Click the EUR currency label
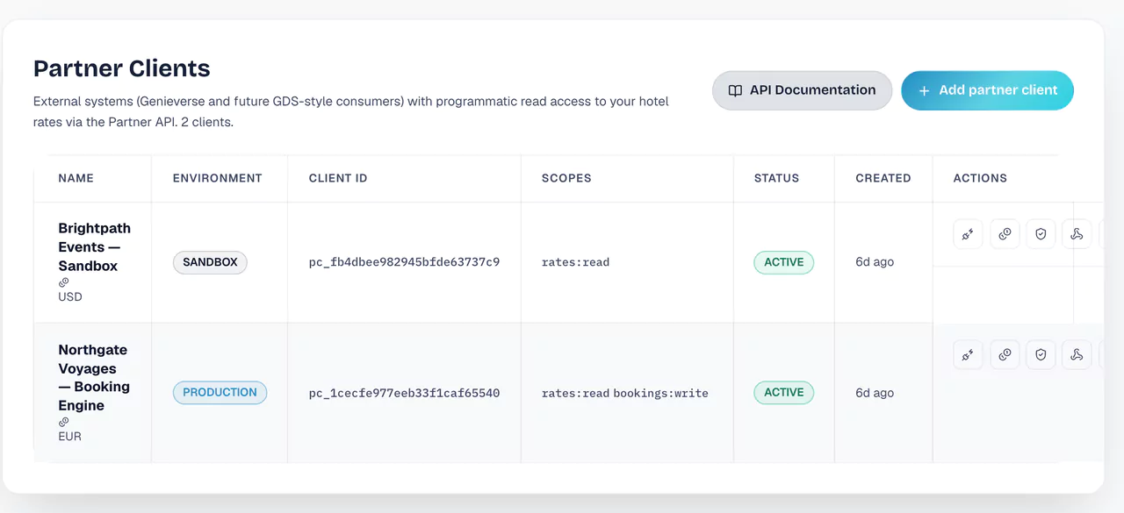 tap(69, 436)
